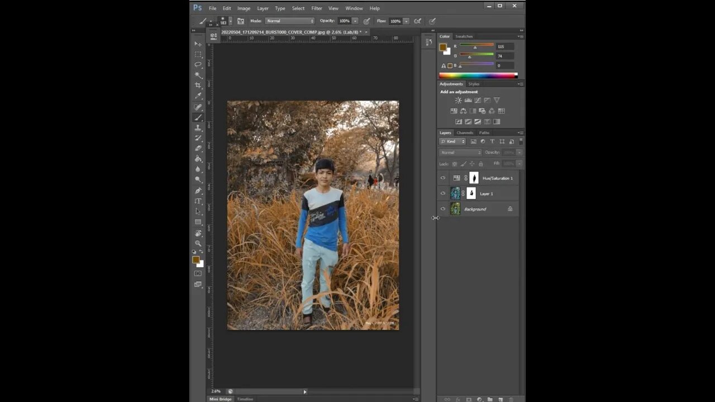Toggle pressure for opacity button
The height and width of the screenshot is (402, 715).
[x=366, y=21]
